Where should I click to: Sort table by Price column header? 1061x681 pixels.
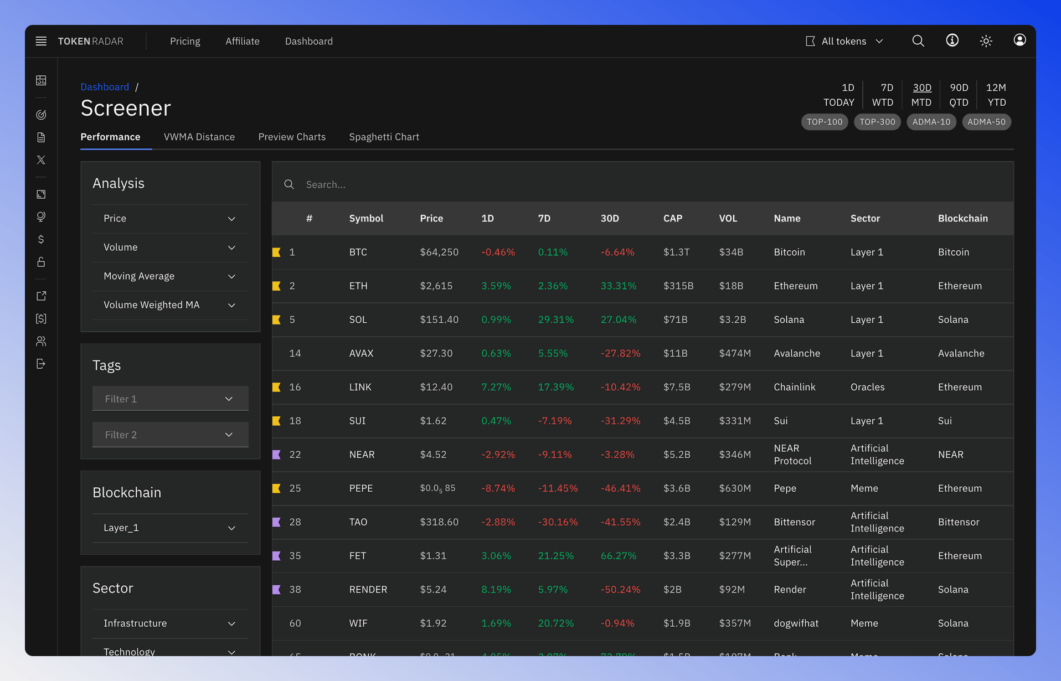click(x=431, y=219)
